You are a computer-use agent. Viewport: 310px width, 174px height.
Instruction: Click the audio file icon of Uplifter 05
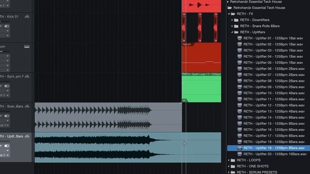click(x=240, y=62)
